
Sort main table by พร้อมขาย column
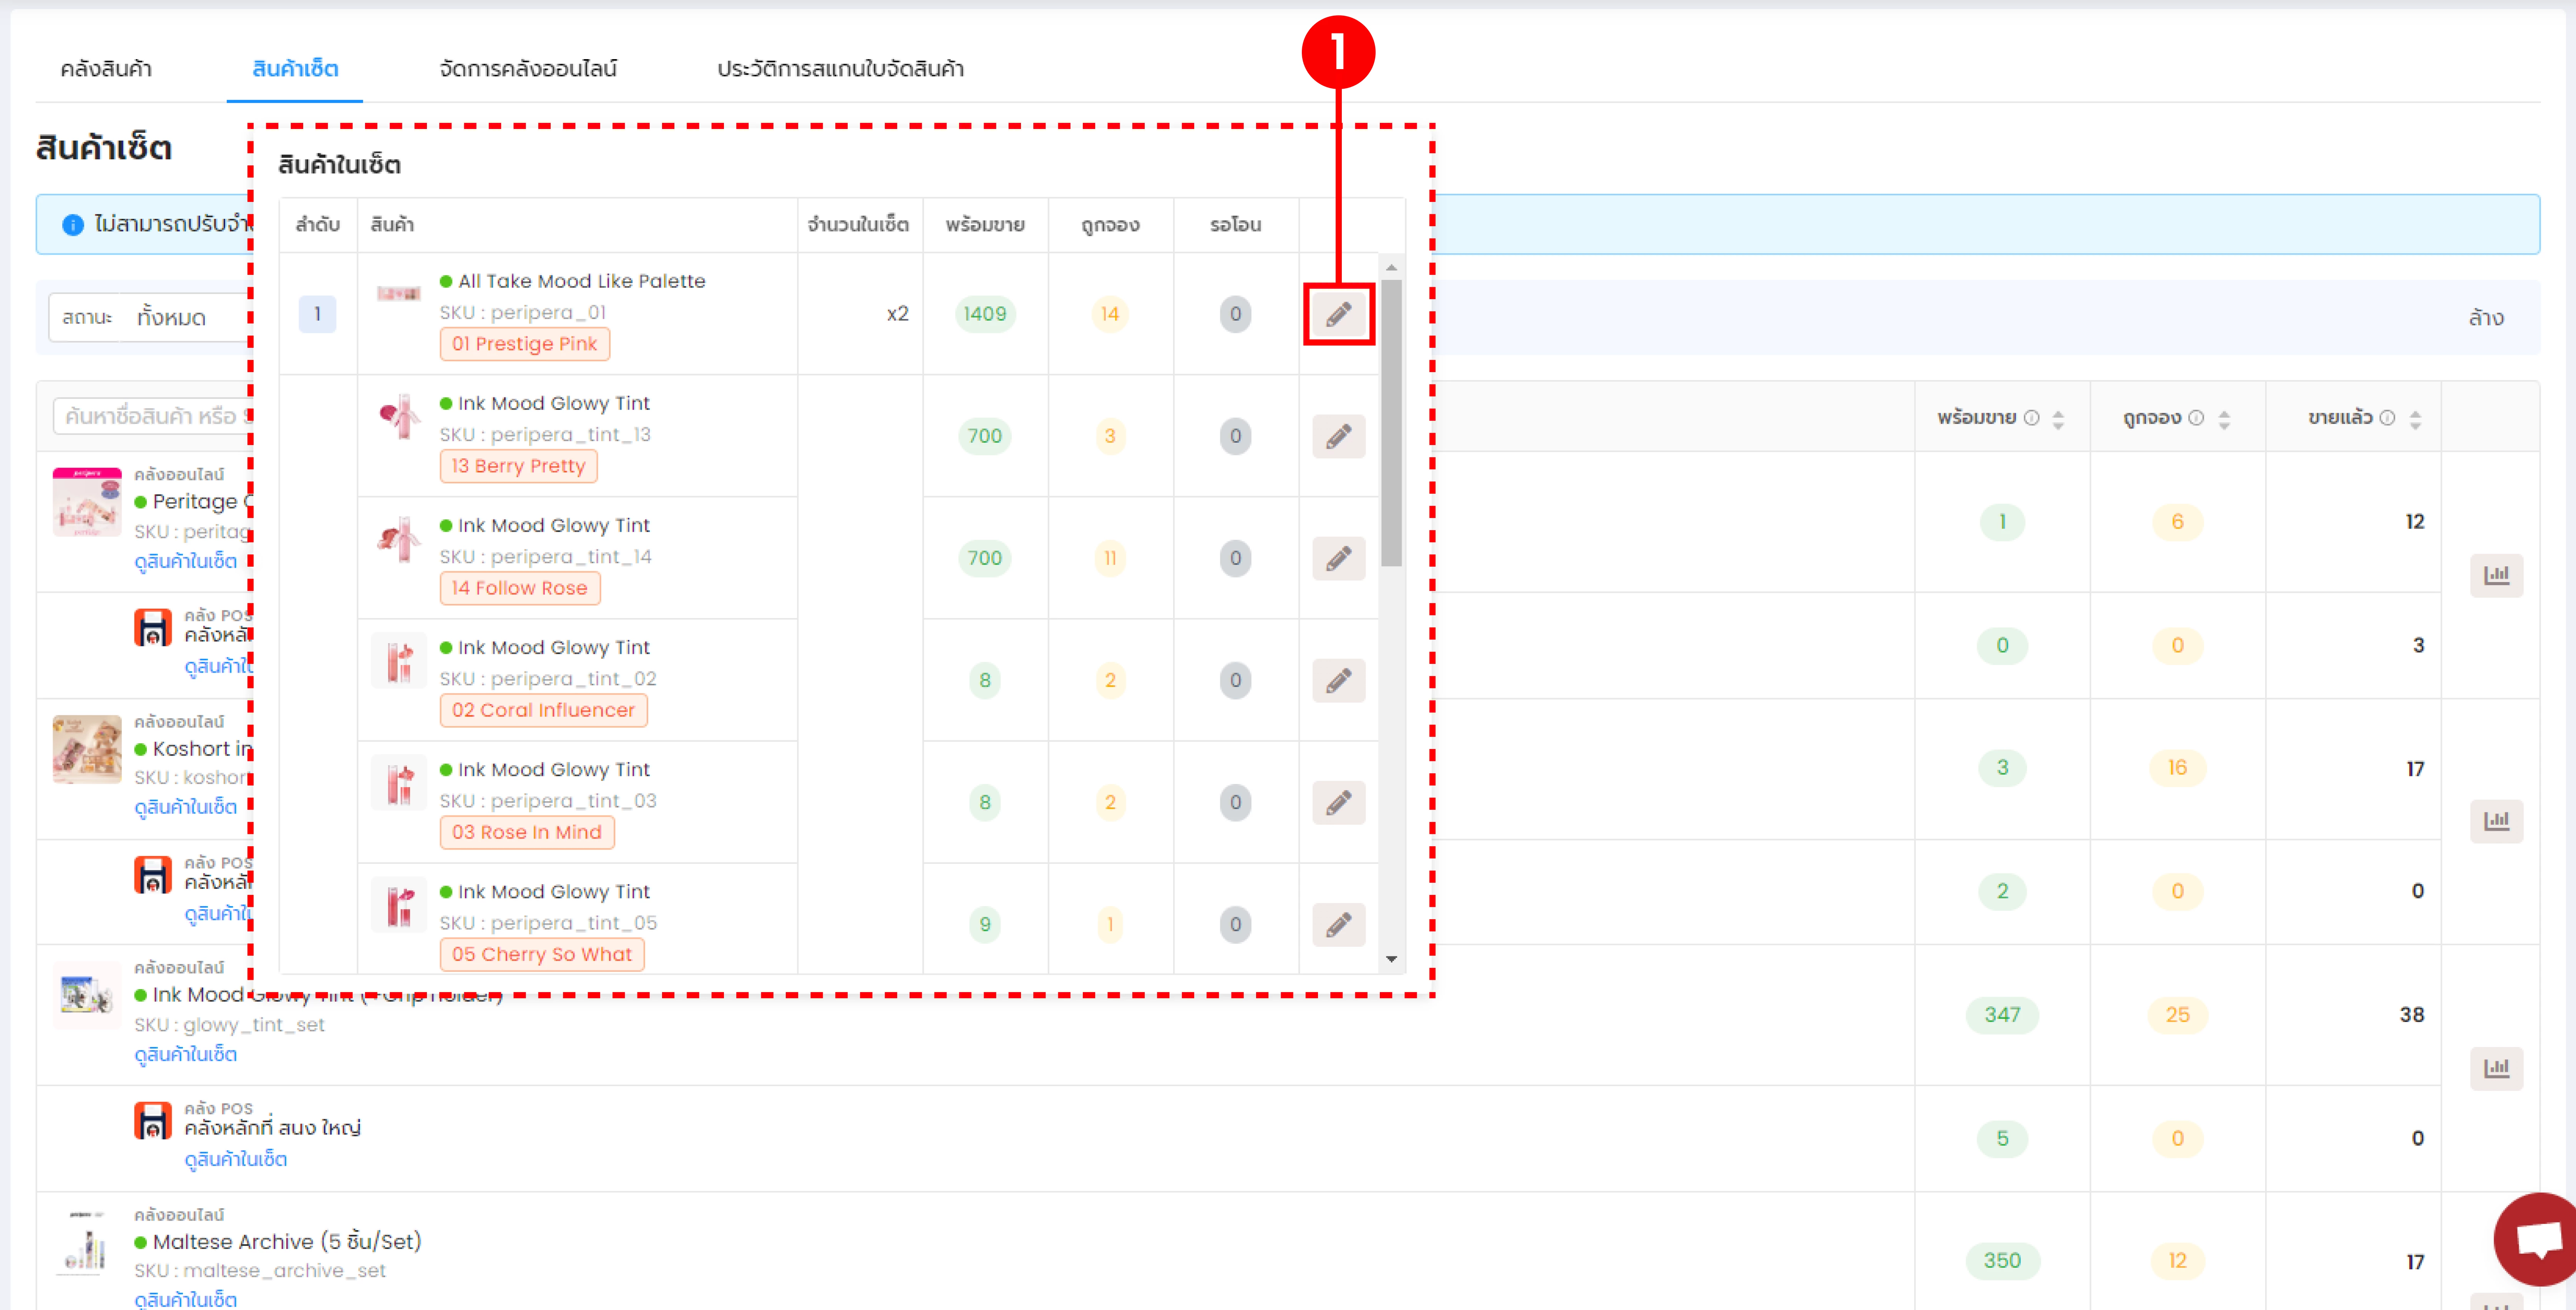click(2058, 420)
